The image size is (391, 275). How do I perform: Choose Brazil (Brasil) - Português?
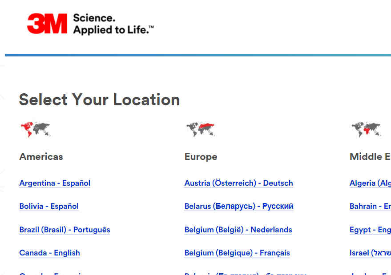tap(64, 230)
